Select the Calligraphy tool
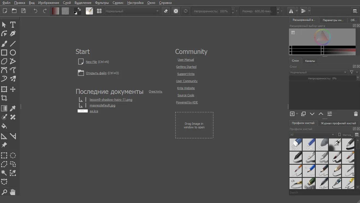 tap(13, 34)
